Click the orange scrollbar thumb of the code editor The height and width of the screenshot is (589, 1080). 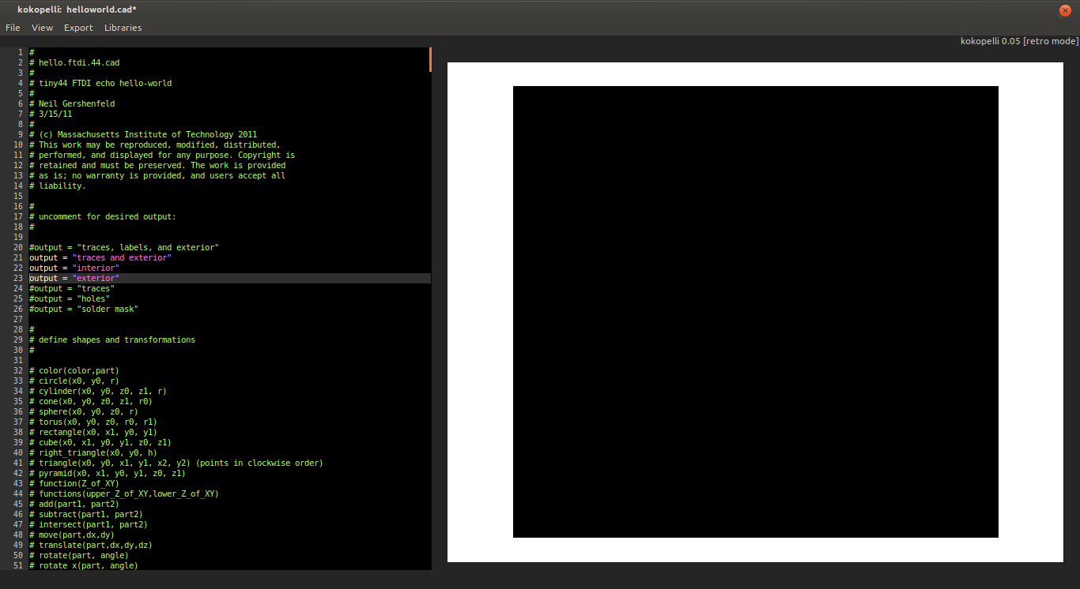(x=430, y=59)
